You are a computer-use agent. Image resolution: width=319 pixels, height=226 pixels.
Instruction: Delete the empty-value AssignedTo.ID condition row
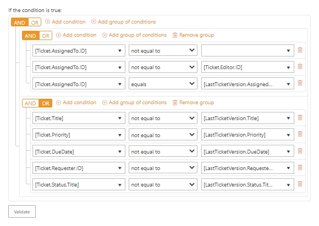300,50
